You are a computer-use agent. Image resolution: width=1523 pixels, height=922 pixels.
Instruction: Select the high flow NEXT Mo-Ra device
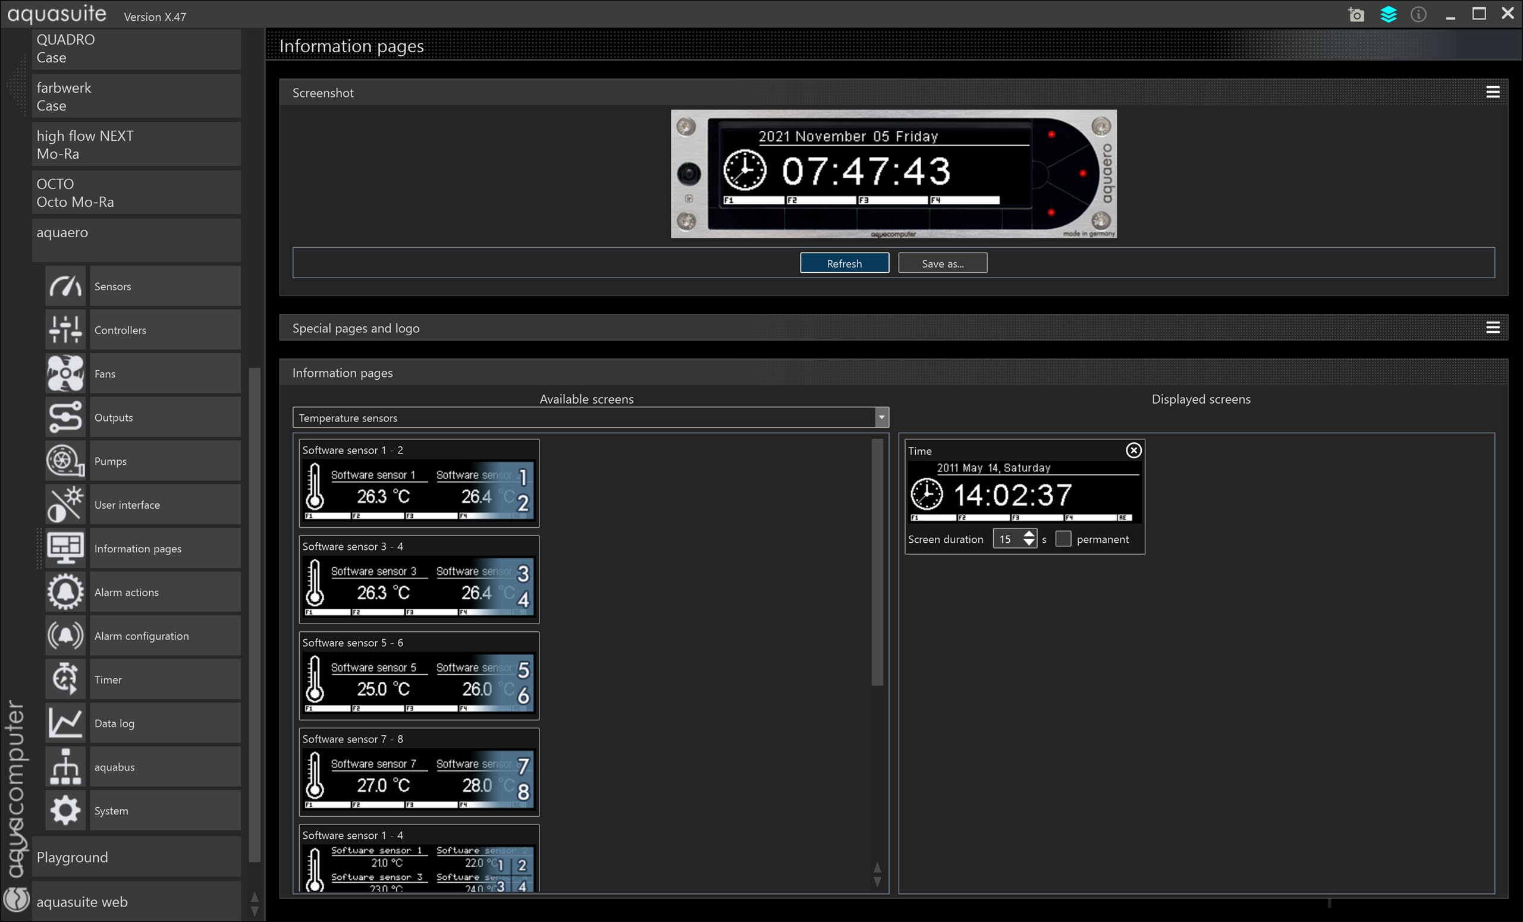point(136,144)
